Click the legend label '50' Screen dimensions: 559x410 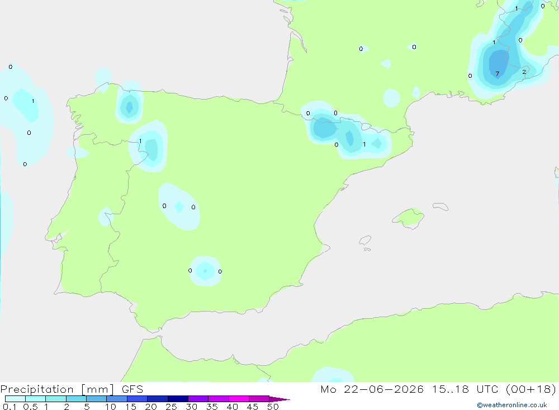point(273,407)
